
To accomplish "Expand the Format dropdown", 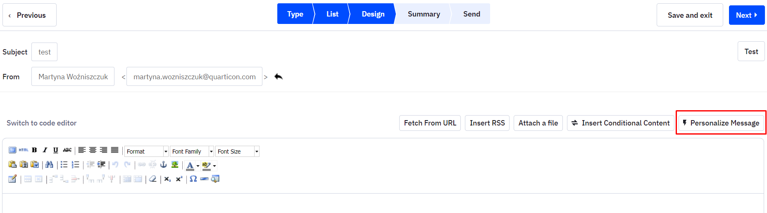I will [x=146, y=151].
